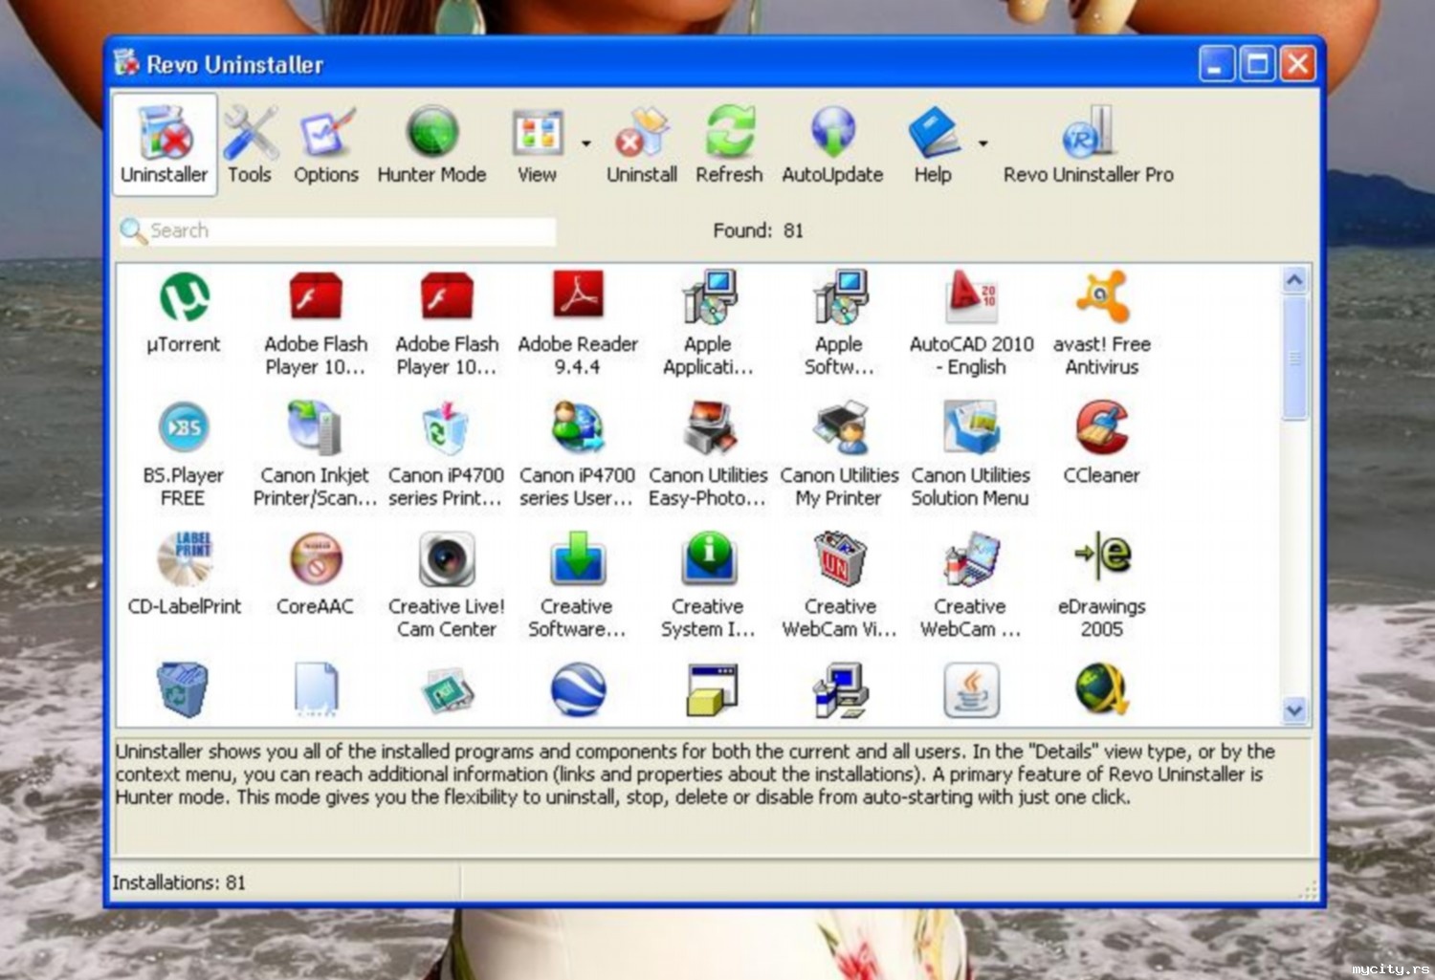Click the Uninstall toolbar button

[x=641, y=145]
